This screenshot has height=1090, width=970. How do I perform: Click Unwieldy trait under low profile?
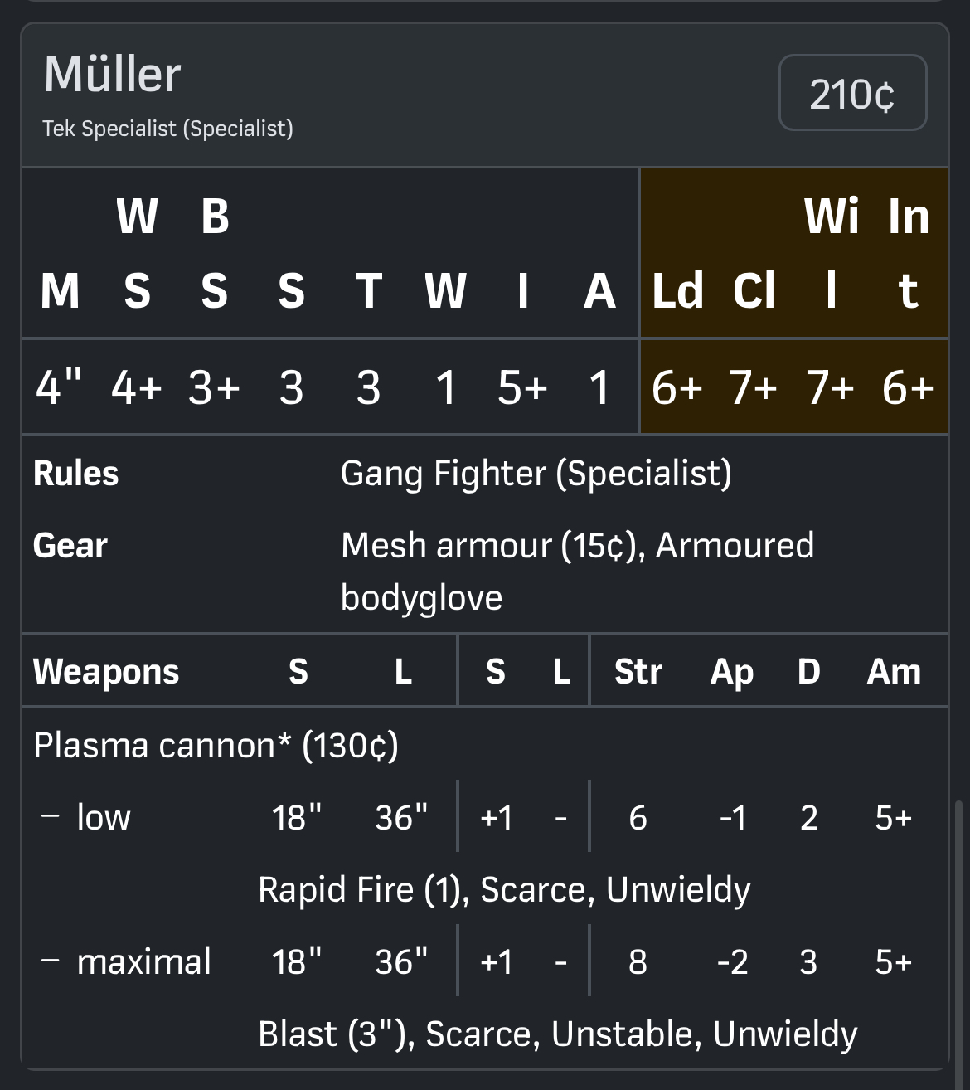[678, 889]
